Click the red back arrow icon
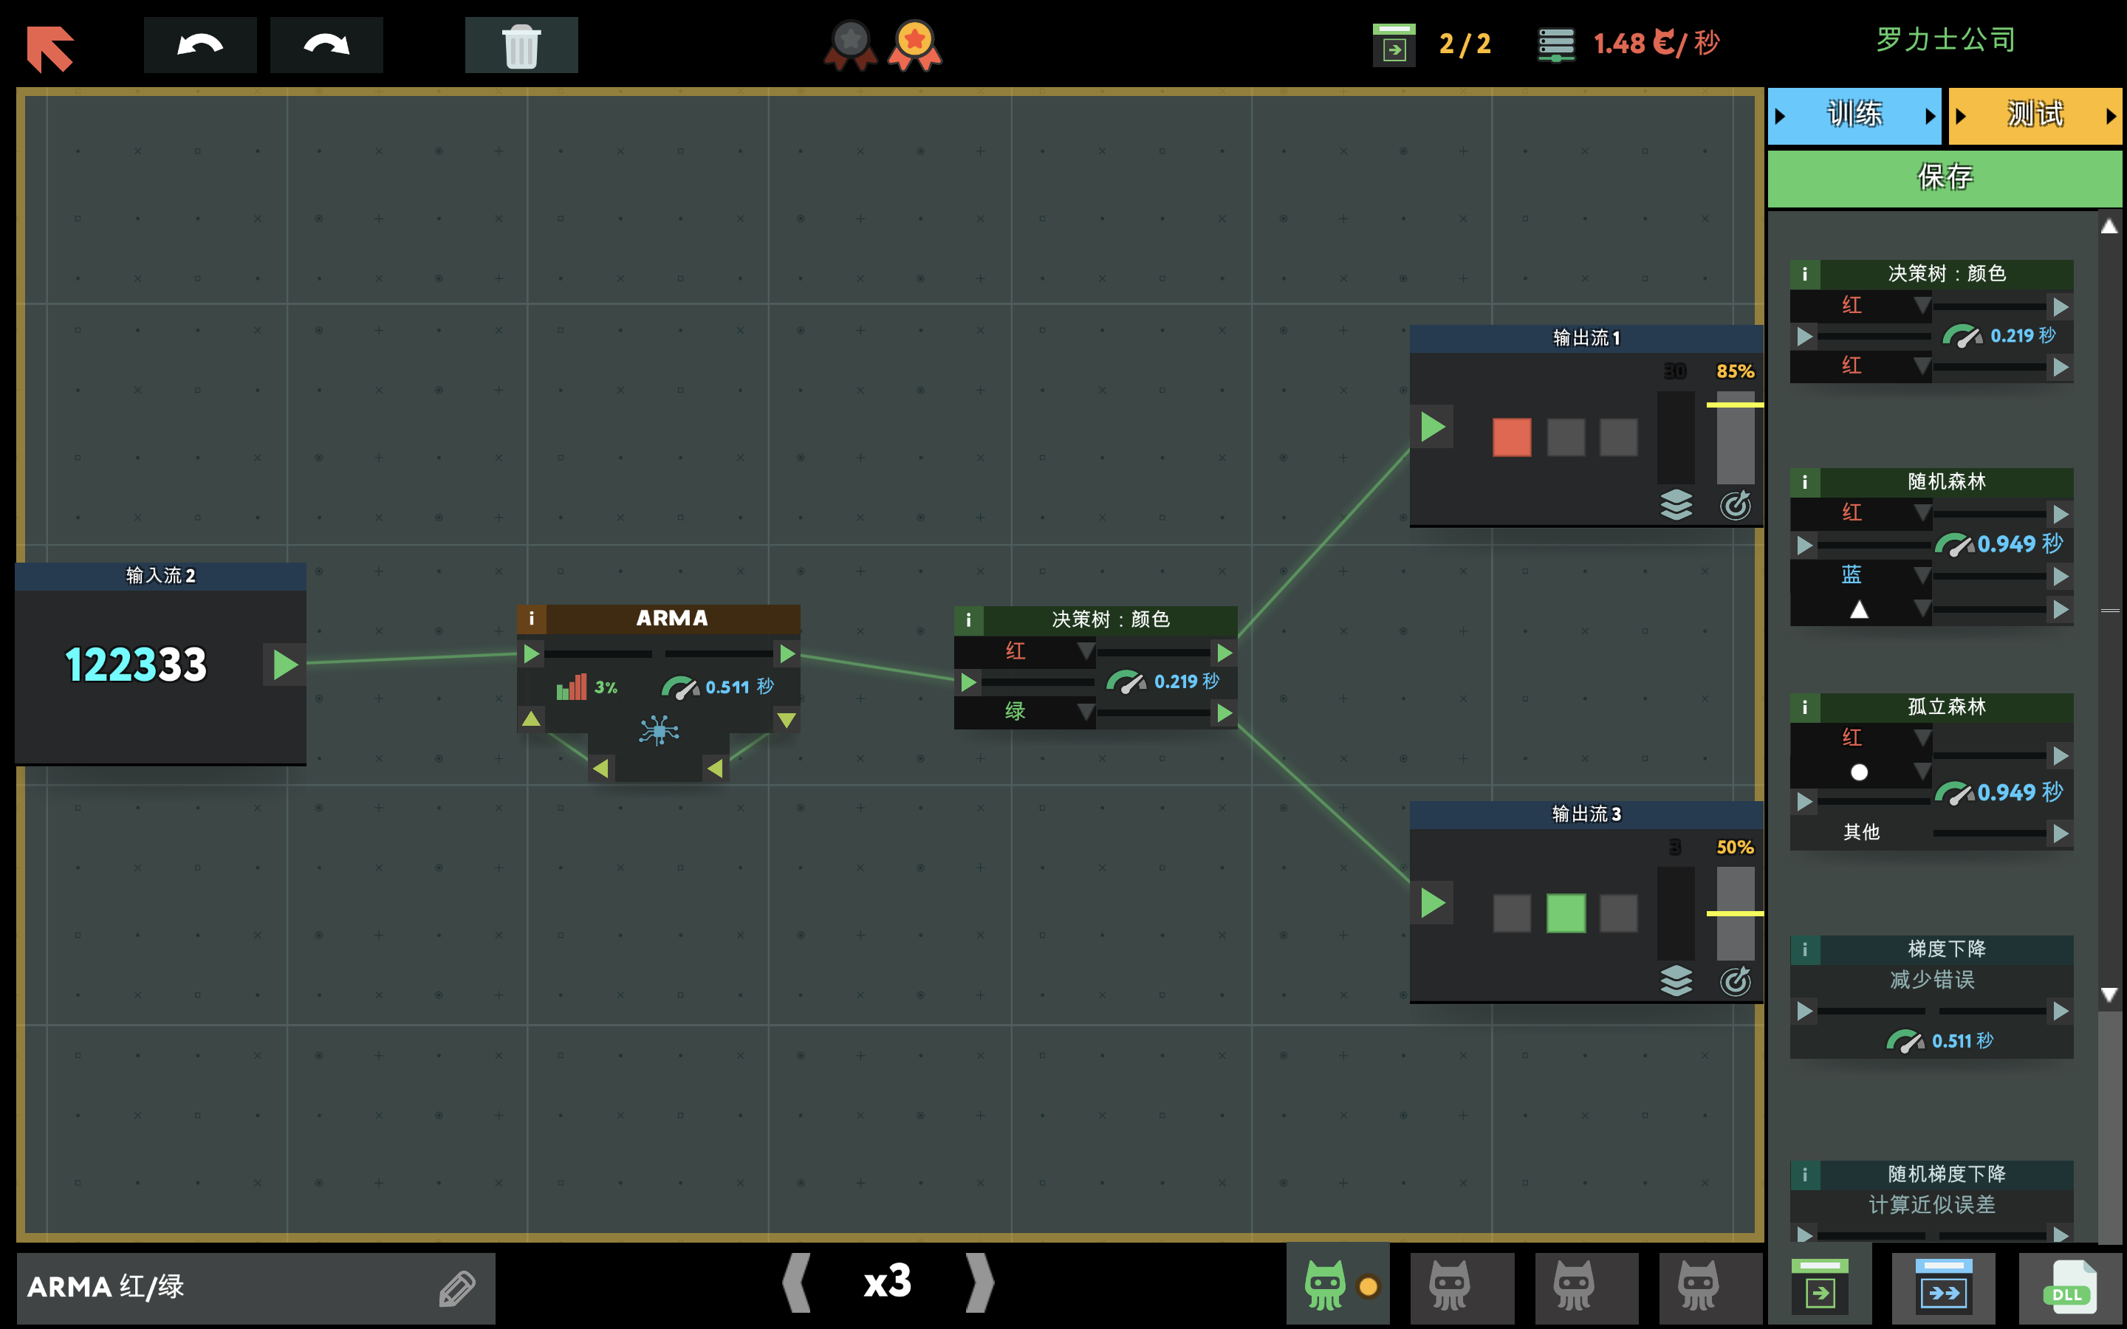This screenshot has height=1329, width=2127. (50, 47)
